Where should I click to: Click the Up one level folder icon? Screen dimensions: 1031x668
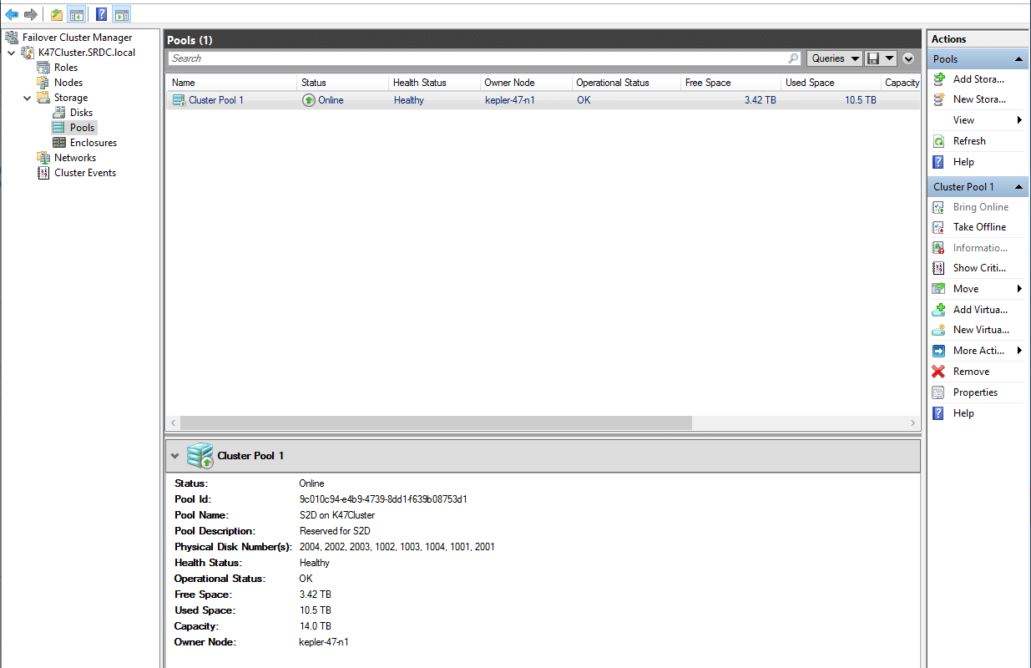(x=56, y=14)
